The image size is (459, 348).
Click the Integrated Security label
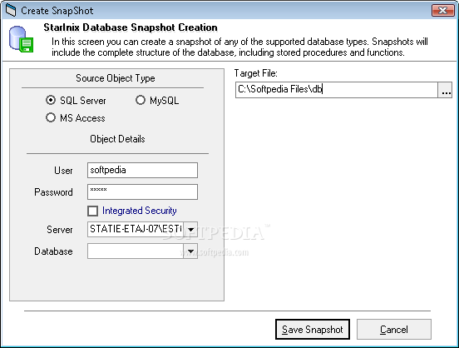140,211
